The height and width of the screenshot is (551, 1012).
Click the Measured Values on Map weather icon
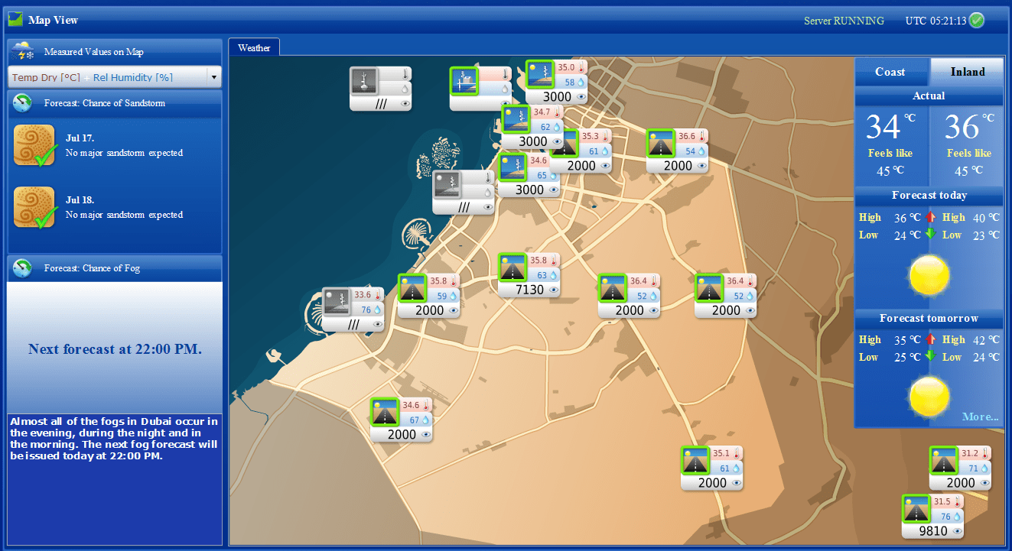coord(23,52)
